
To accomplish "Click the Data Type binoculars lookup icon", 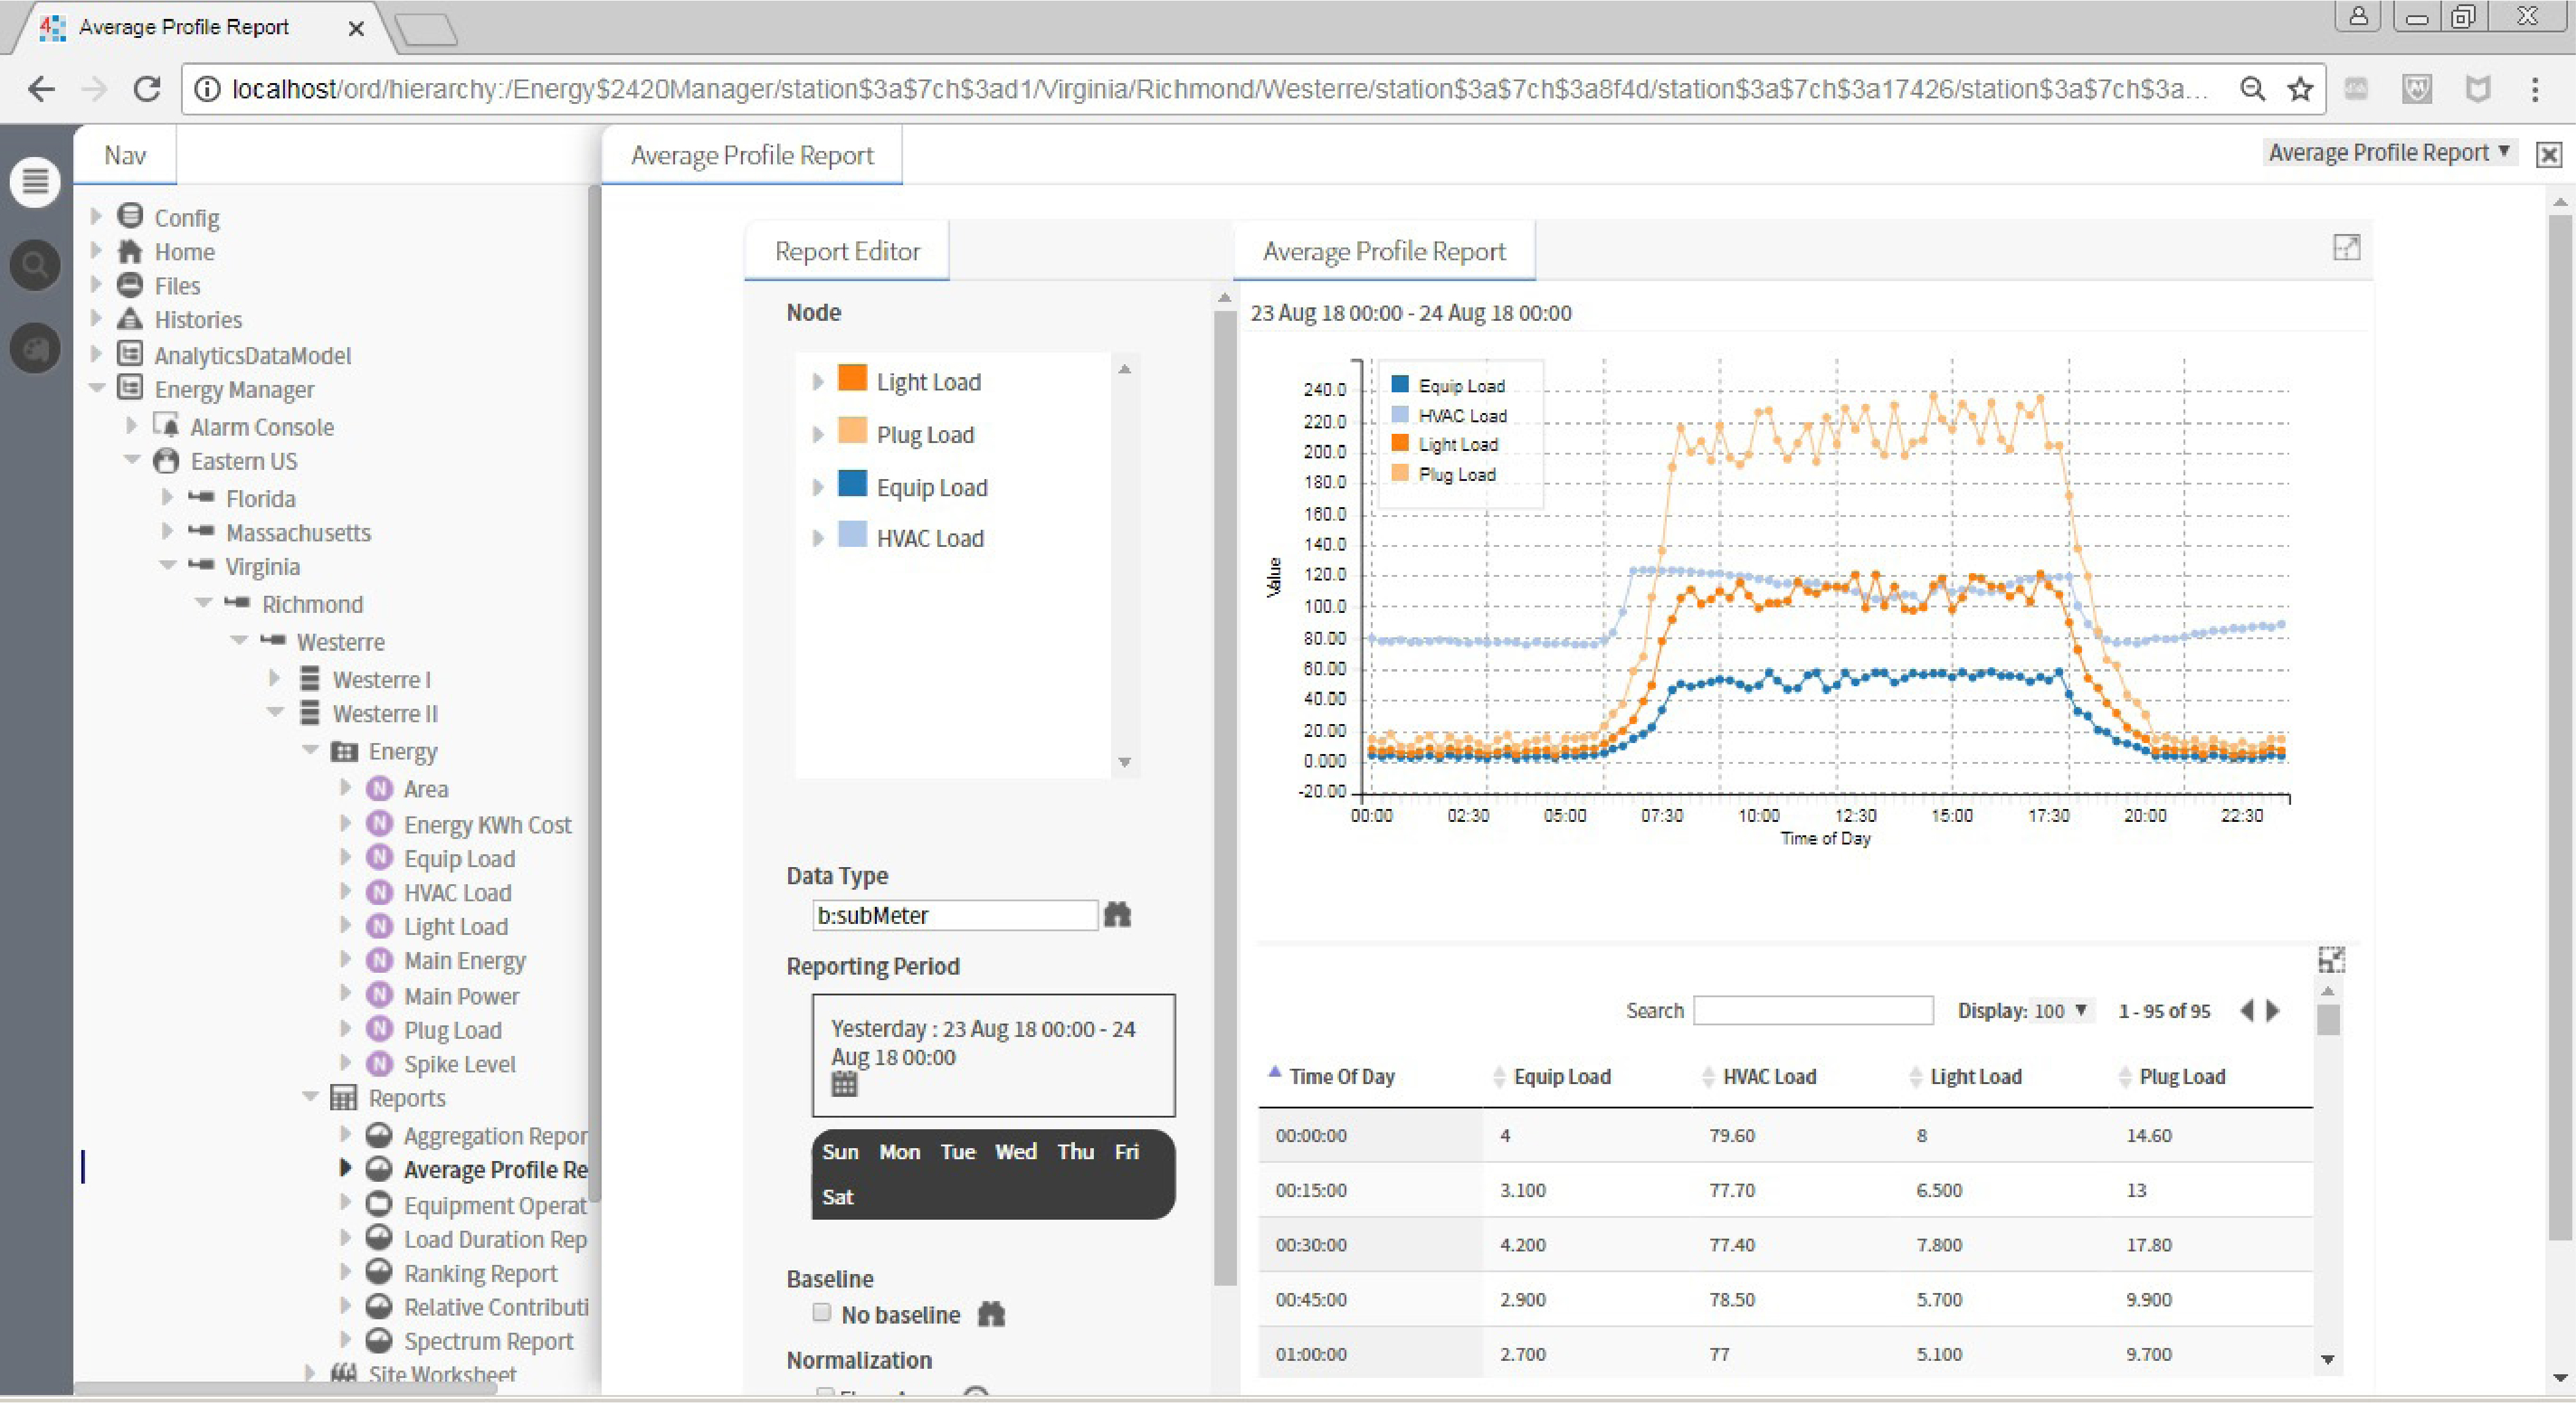I will pyautogui.click(x=1117, y=914).
